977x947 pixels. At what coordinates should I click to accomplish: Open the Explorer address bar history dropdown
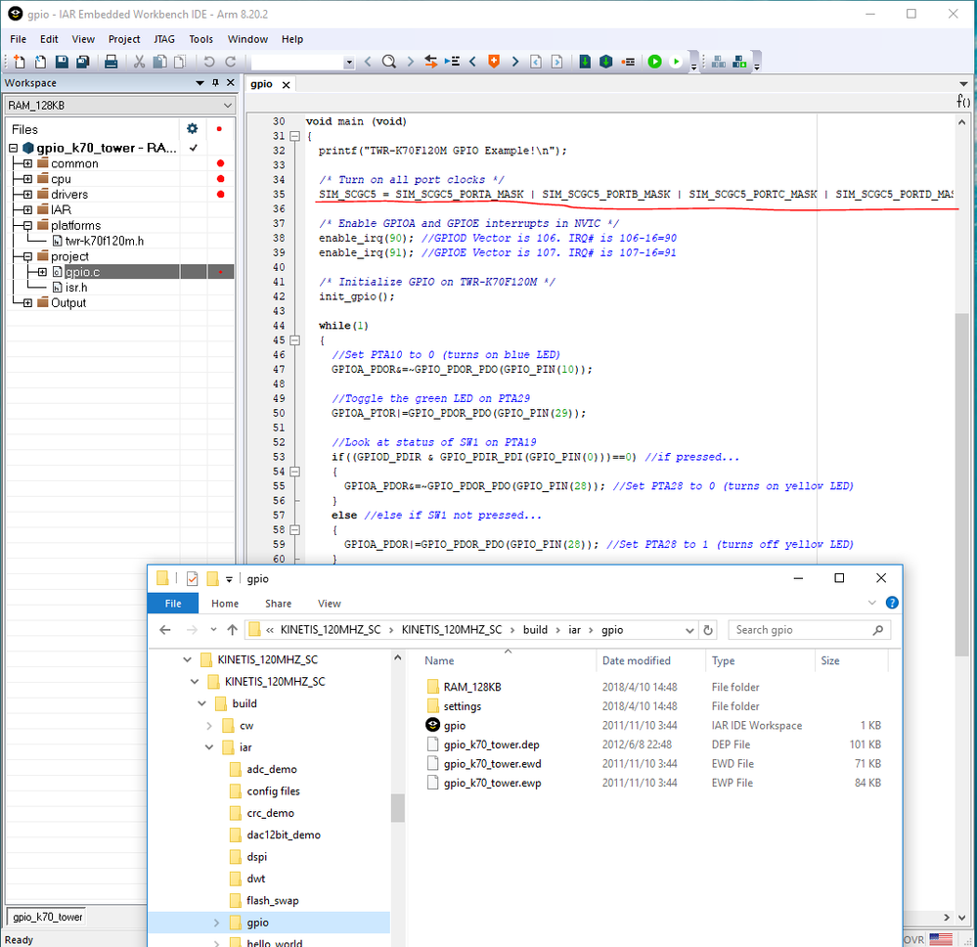(689, 630)
